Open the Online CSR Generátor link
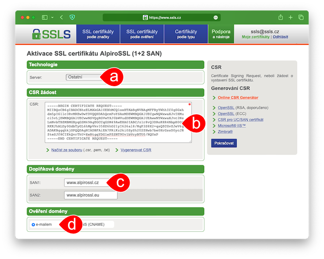 click(x=238, y=98)
